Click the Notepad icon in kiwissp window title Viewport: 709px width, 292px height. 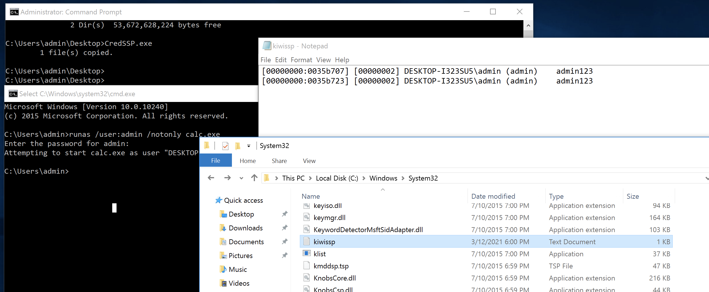pos(267,46)
